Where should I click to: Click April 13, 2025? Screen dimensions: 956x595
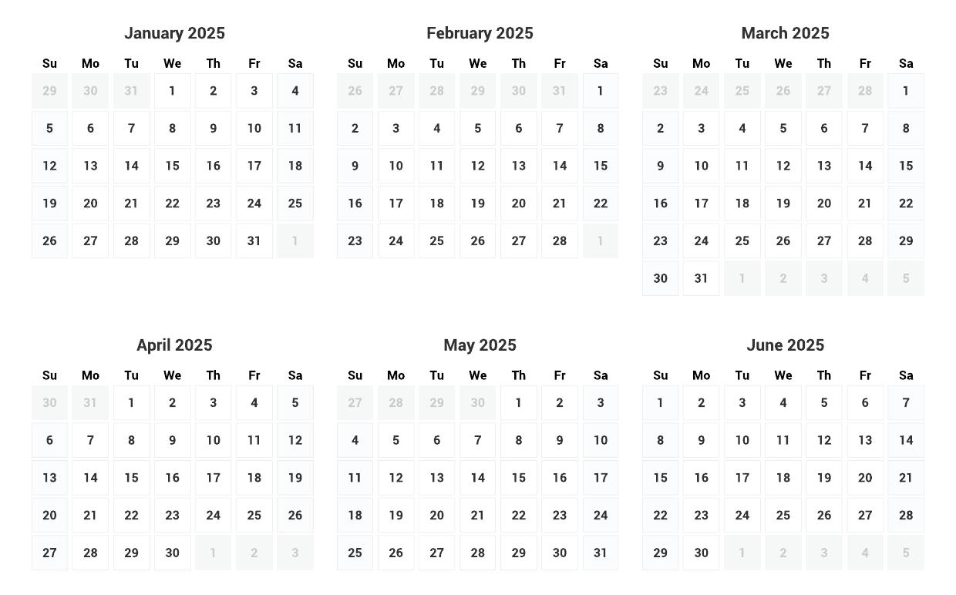pos(49,478)
